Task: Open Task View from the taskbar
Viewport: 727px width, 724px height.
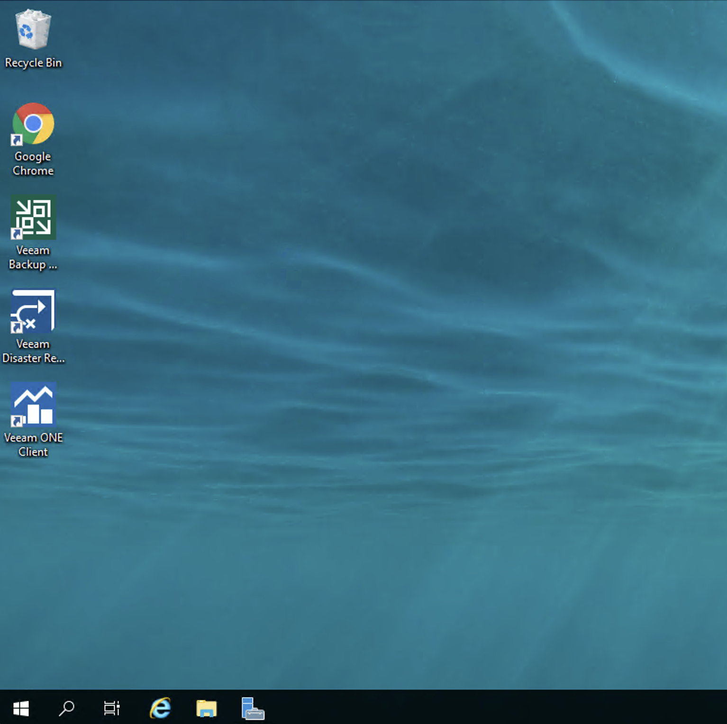Action: (112, 708)
